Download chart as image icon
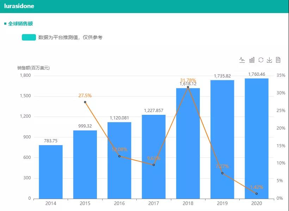The width and height of the screenshot is (289, 211). pos(269,60)
